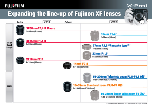Select the 56mm F1.4 lens picture
Screen dimensions: 152x106
[95, 36]
